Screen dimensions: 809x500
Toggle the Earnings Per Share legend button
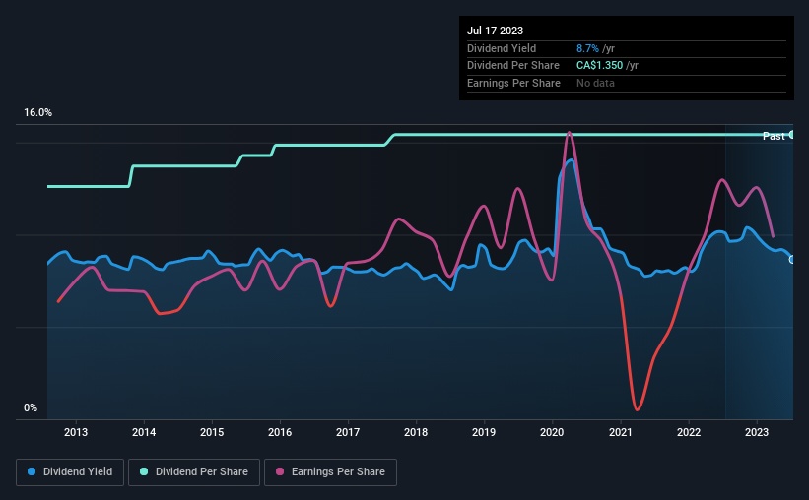(330, 472)
